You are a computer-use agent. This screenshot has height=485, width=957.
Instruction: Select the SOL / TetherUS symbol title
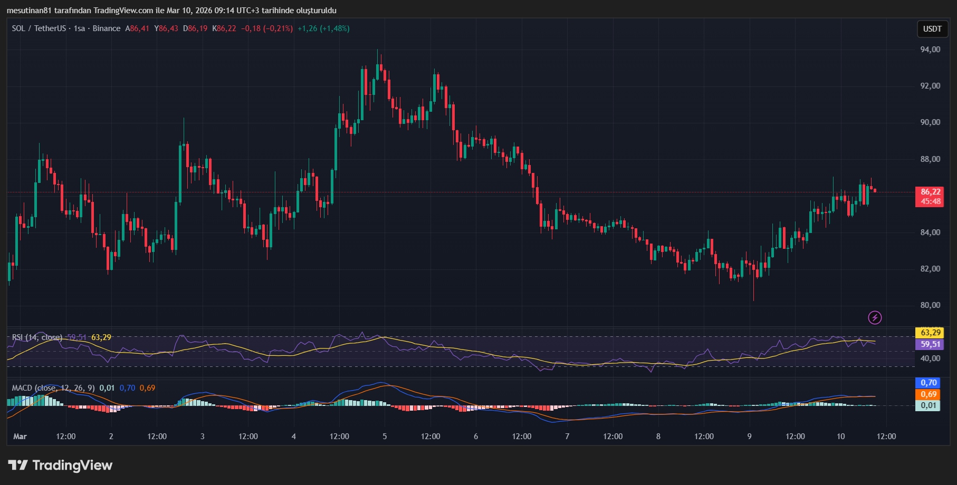click(39, 28)
